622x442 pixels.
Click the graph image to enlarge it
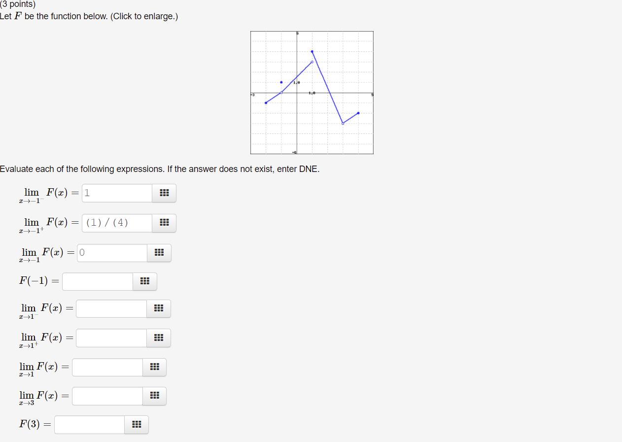coord(311,92)
